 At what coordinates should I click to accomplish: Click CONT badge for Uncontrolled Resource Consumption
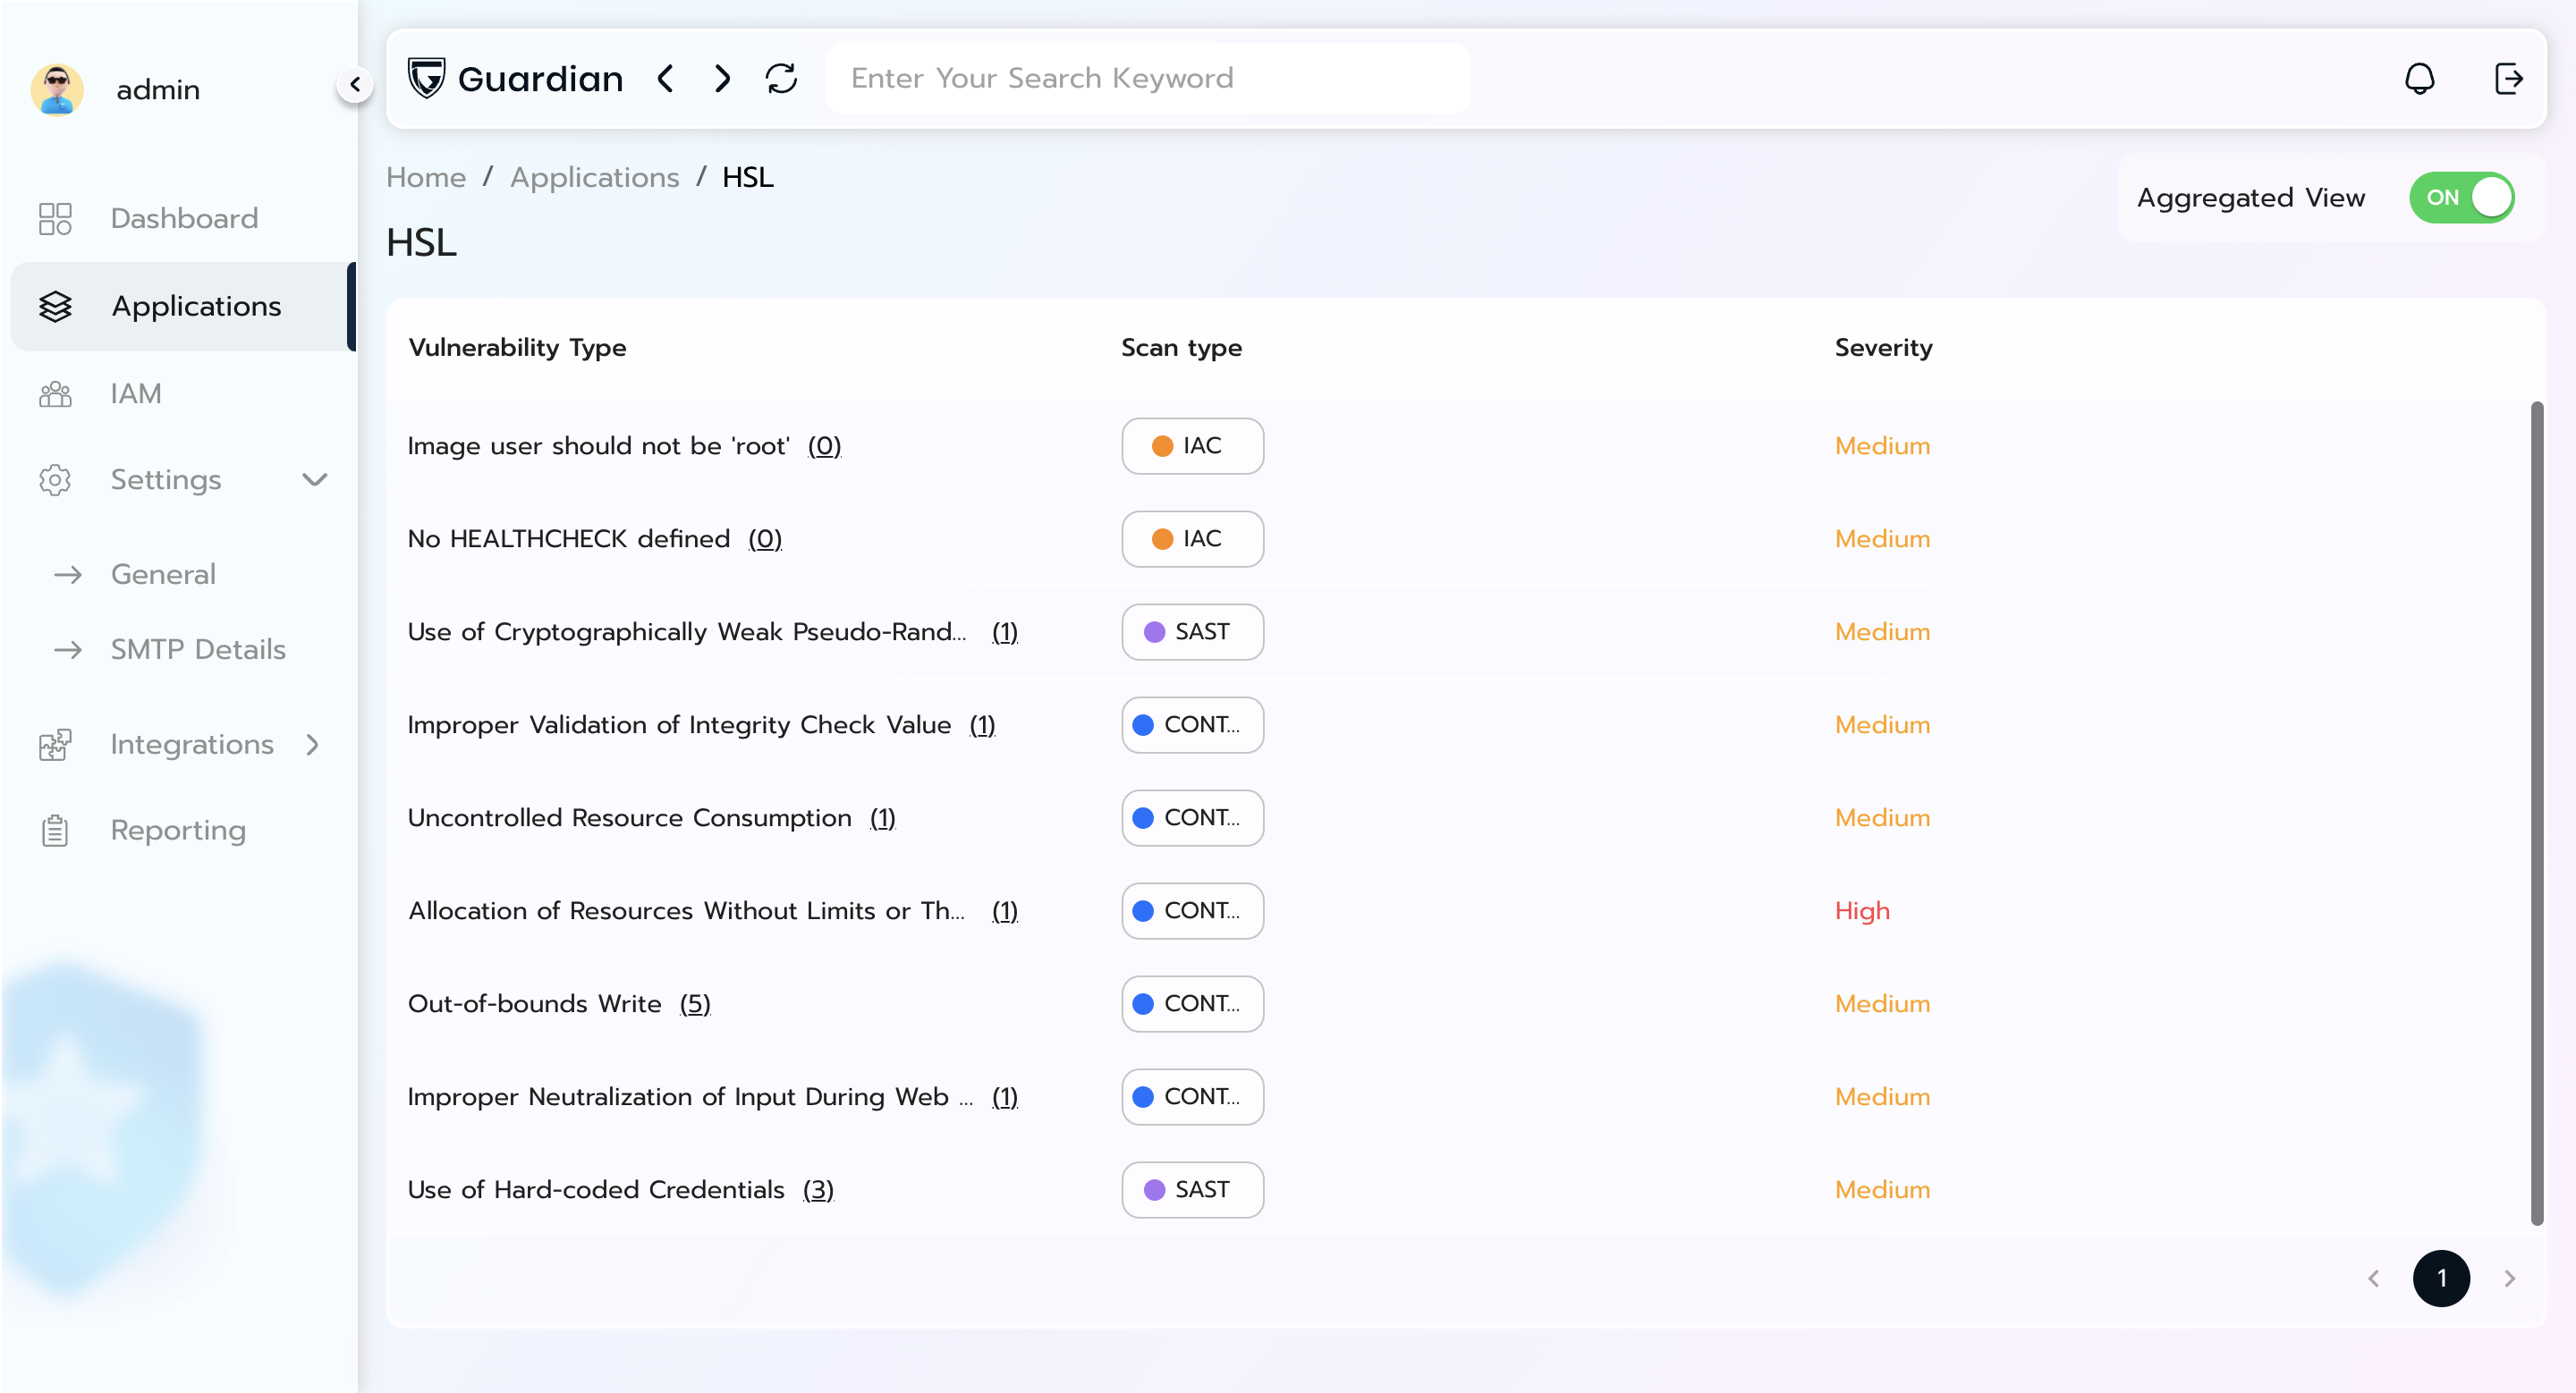pyautogui.click(x=1192, y=817)
